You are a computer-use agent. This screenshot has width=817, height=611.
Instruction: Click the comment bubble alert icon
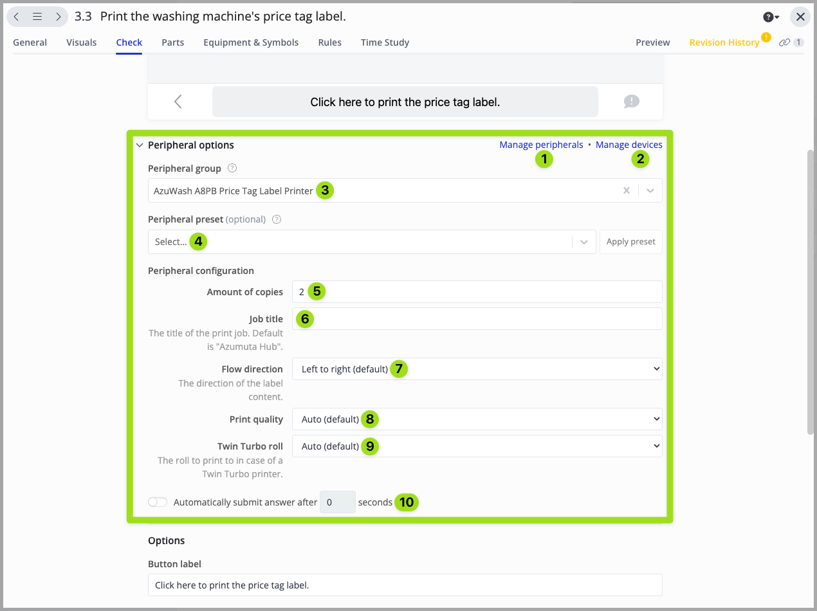pyautogui.click(x=631, y=102)
